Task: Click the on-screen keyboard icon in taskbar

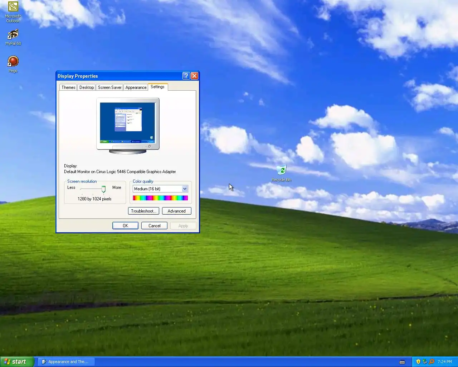Action: [402, 362]
